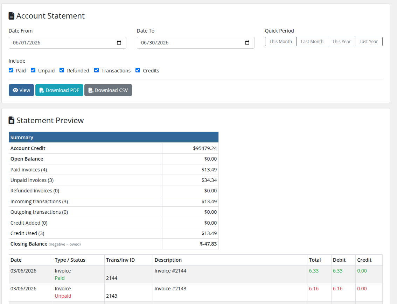This screenshot has width=397, height=304.
Task: Select the This Month quick period
Action: point(280,42)
